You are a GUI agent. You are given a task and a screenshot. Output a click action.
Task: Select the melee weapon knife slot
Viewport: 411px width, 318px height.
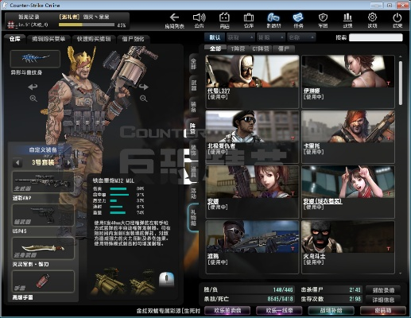tap(43, 248)
